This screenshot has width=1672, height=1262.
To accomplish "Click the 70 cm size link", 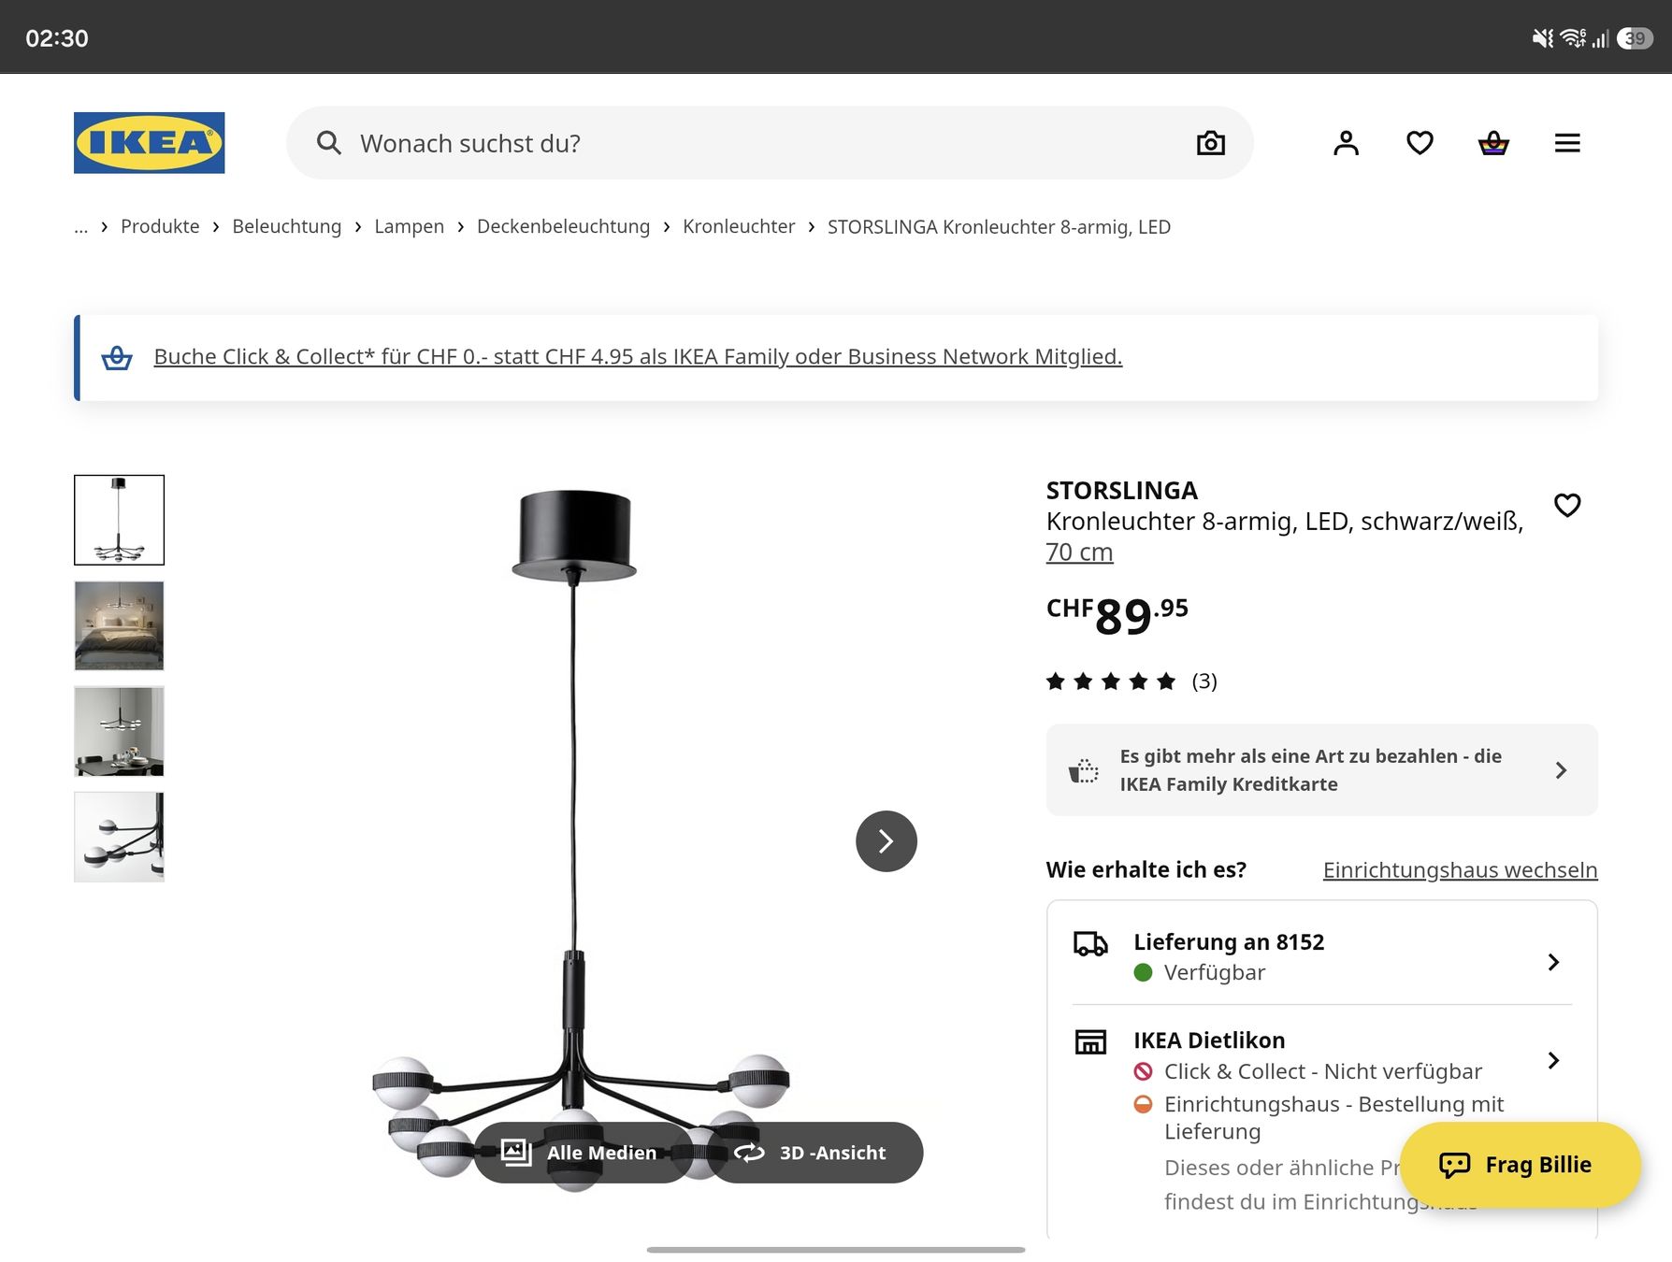I will pos(1079,552).
